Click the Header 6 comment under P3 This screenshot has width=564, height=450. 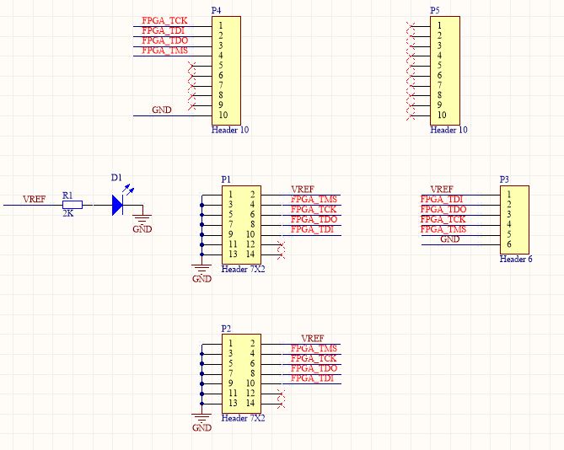click(516, 260)
